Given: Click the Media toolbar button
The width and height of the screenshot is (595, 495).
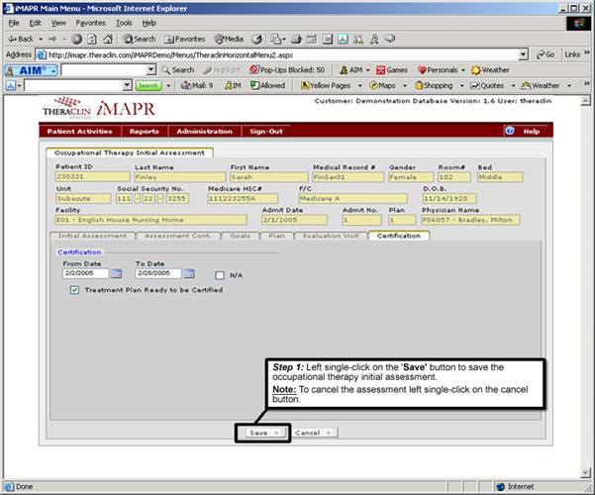Looking at the screenshot, I should click(231, 39).
